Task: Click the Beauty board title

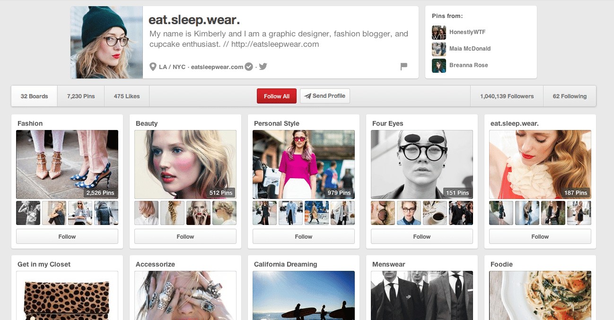Action: 147,123
